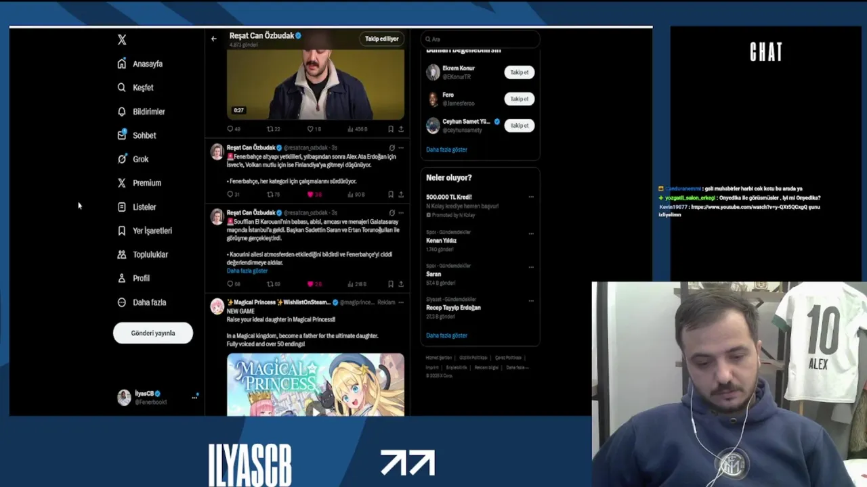
Task: Open the Kenan Yıldız trending topic
Action: (x=442, y=240)
